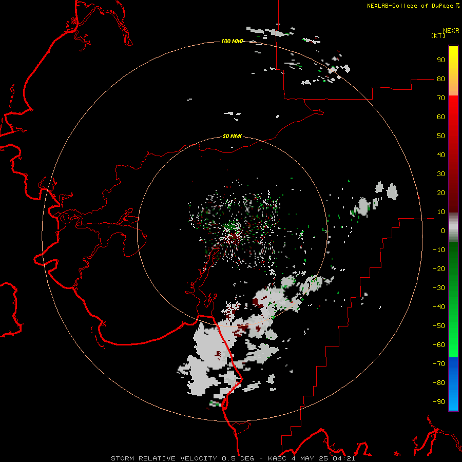The height and width of the screenshot is (462, 462).
Task: Pick the blue bottom segment of color bar
Action: (x=453, y=384)
